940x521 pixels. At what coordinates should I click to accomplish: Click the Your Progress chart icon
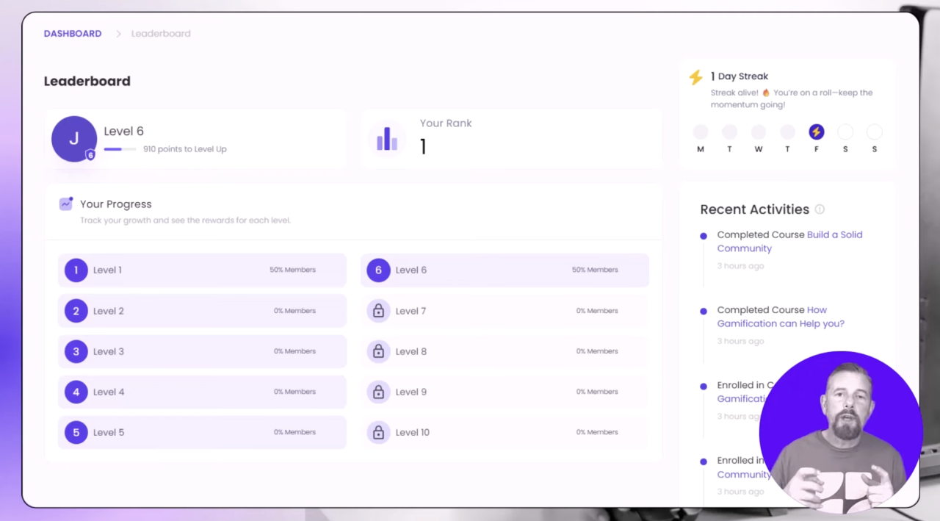(66, 204)
